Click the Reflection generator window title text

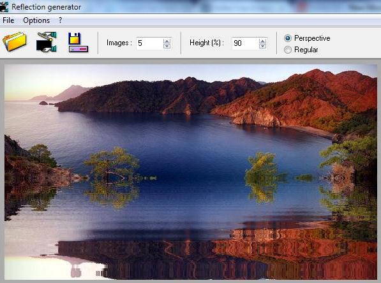pyautogui.click(x=46, y=7)
